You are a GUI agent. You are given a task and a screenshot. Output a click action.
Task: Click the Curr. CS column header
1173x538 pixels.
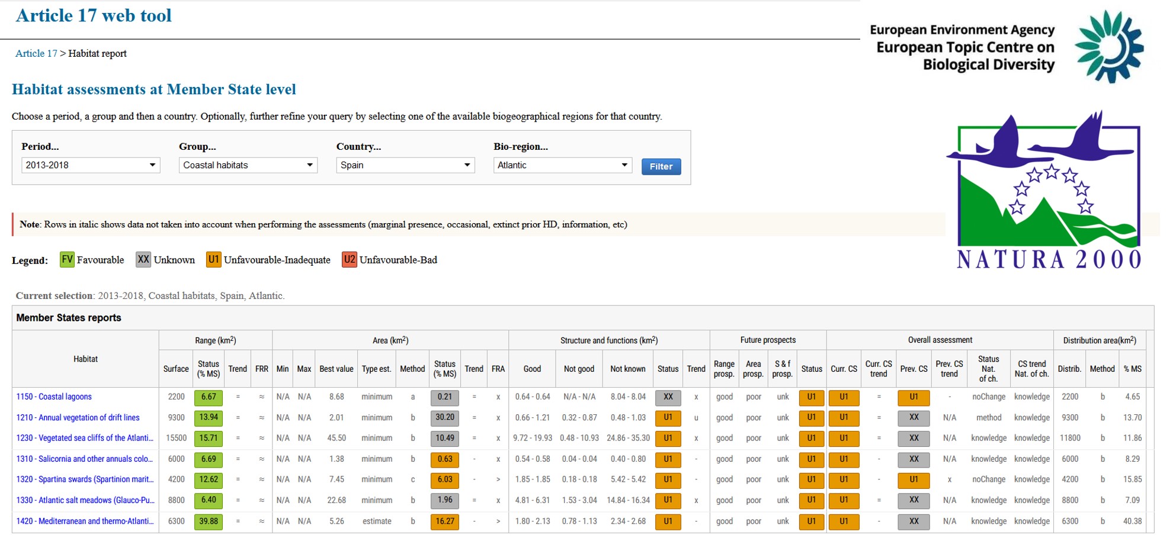point(844,369)
